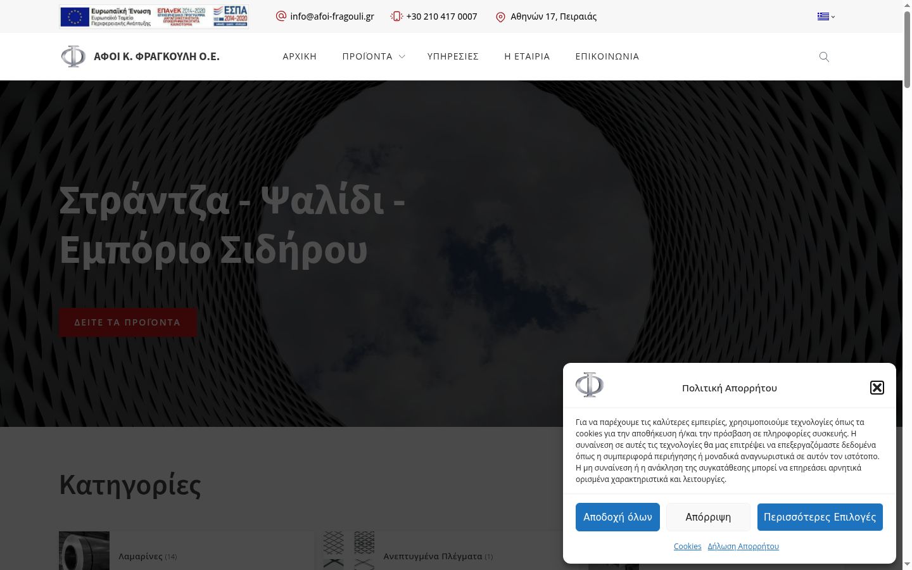Click the scrollbar down arrow

tap(907, 564)
